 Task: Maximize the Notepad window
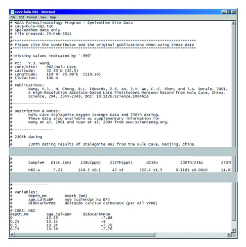point(228,12)
